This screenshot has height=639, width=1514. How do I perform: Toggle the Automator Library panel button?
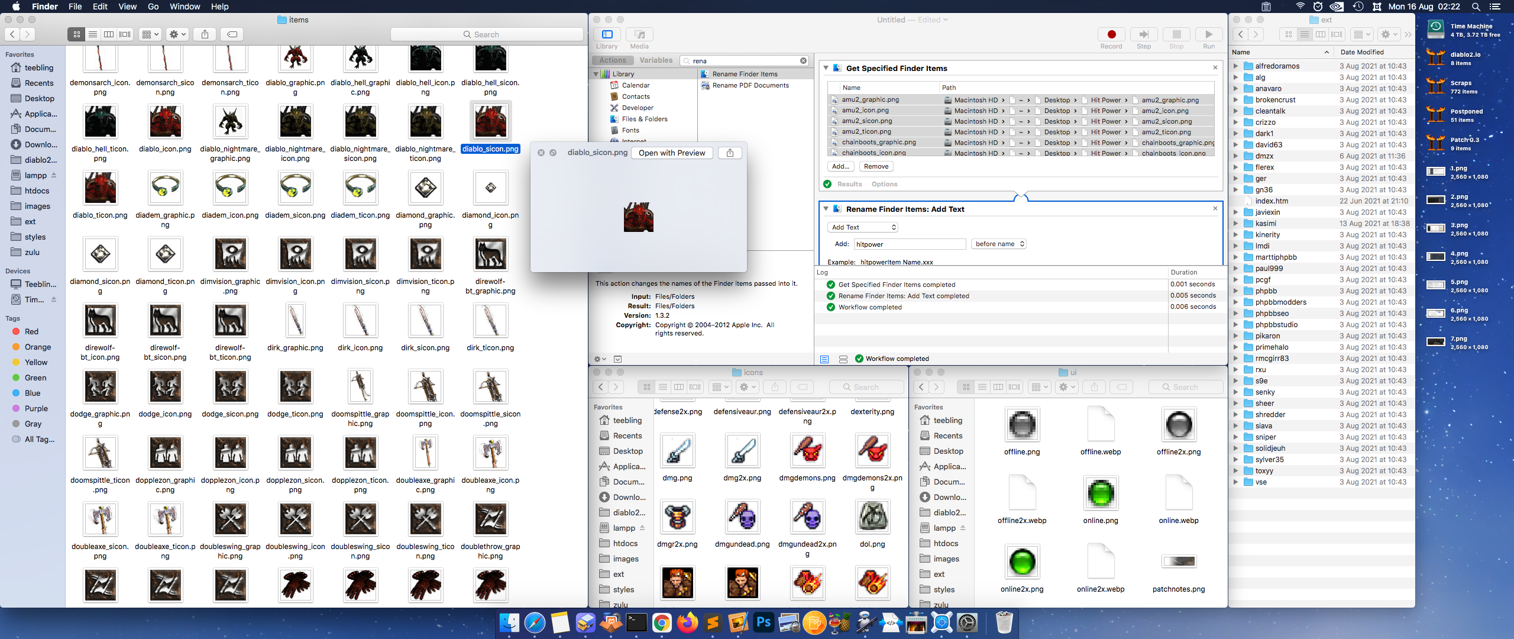[607, 35]
